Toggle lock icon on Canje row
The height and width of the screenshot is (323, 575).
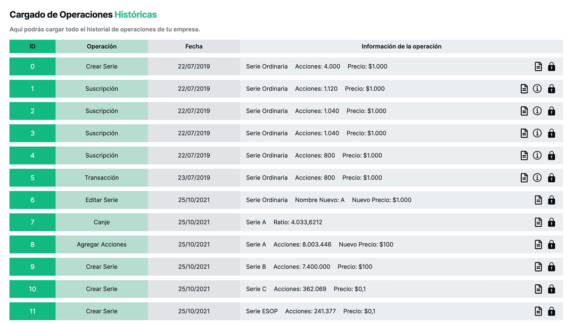click(x=552, y=223)
